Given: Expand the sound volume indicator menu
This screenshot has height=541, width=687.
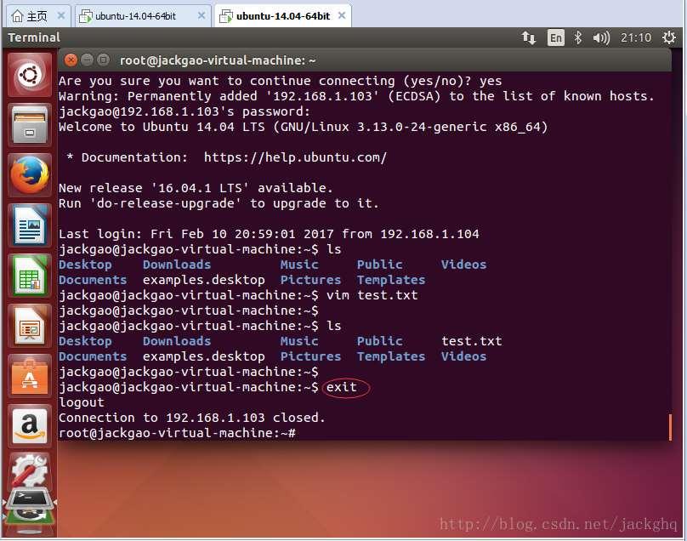Looking at the screenshot, I should click(x=601, y=37).
